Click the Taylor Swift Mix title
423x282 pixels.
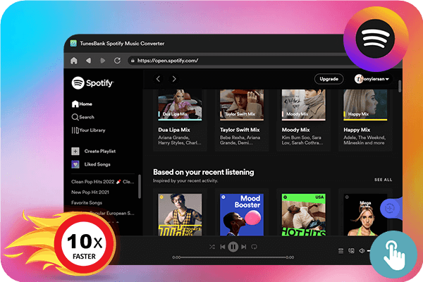(240, 130)
